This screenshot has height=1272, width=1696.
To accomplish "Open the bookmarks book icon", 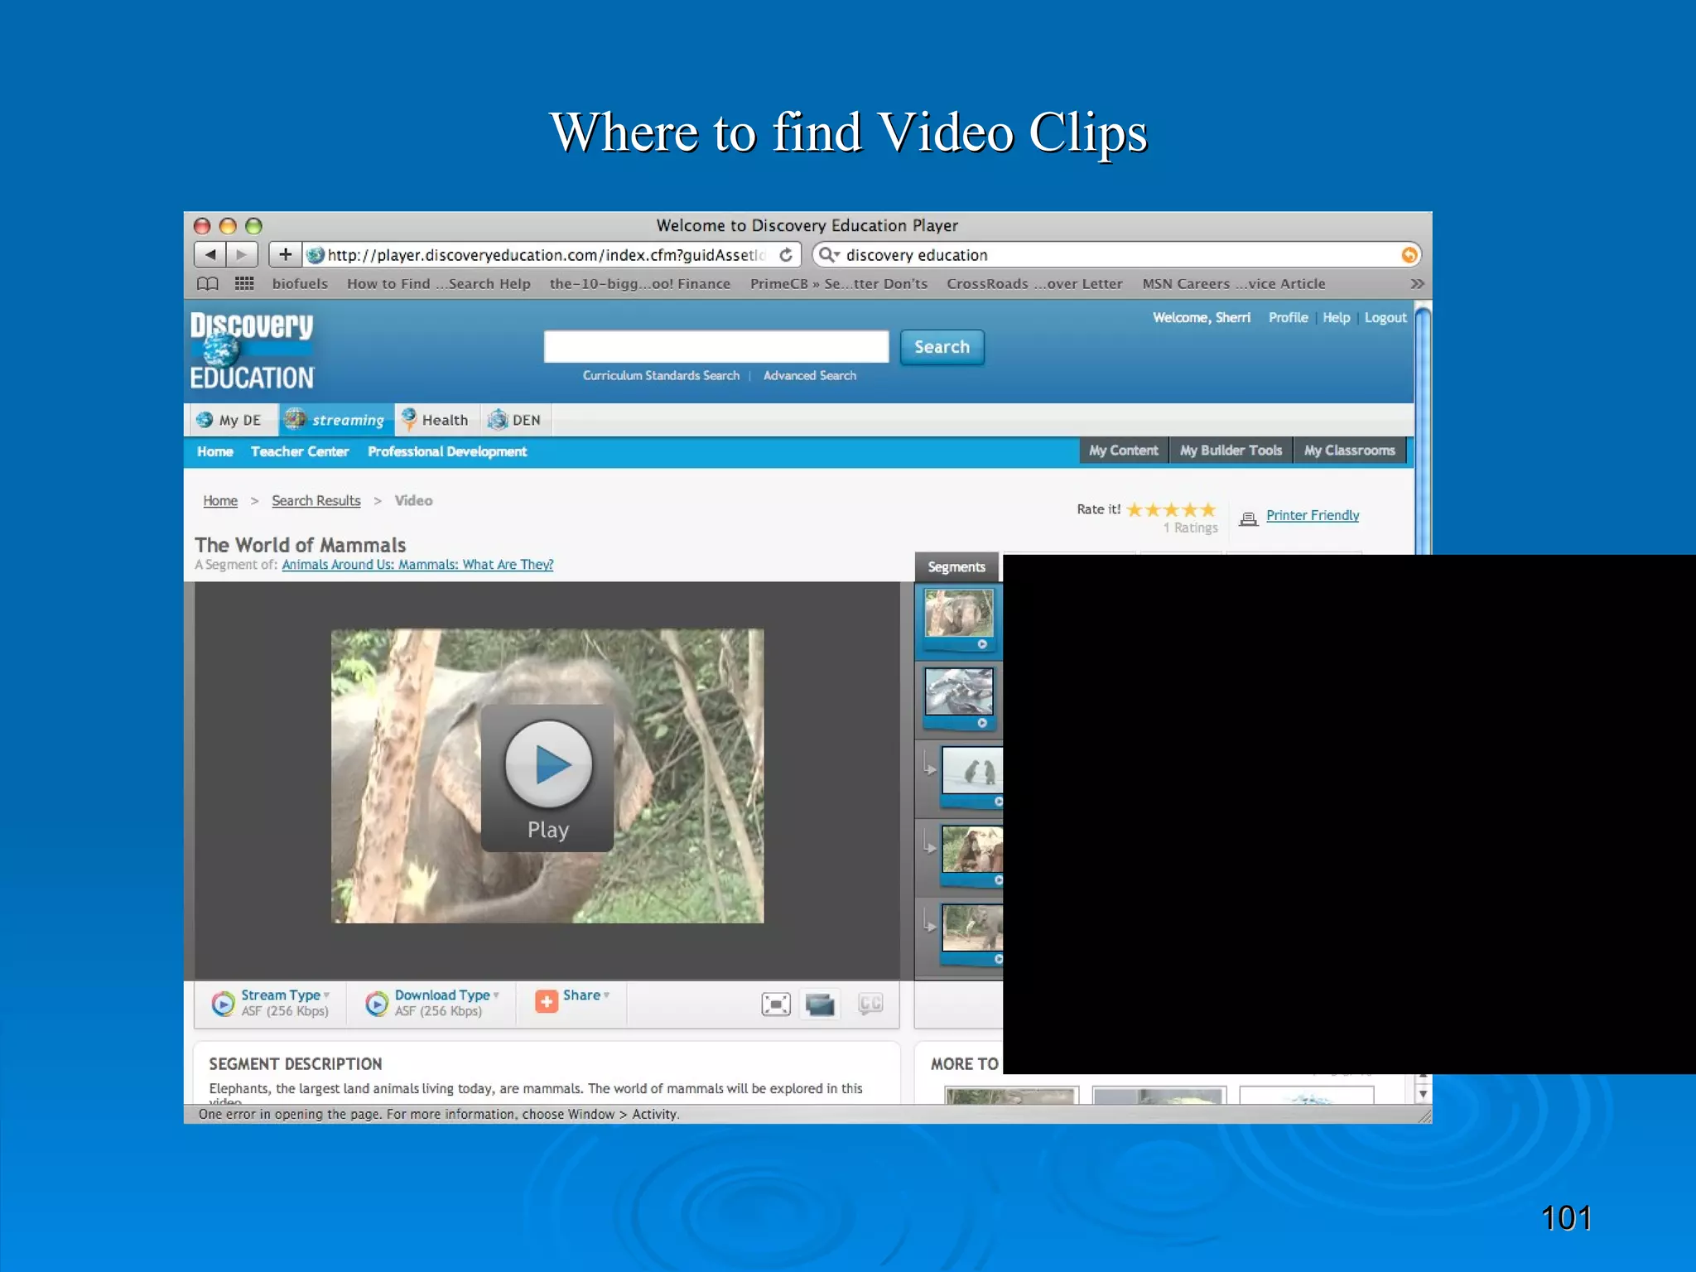I will pos(208,284).
